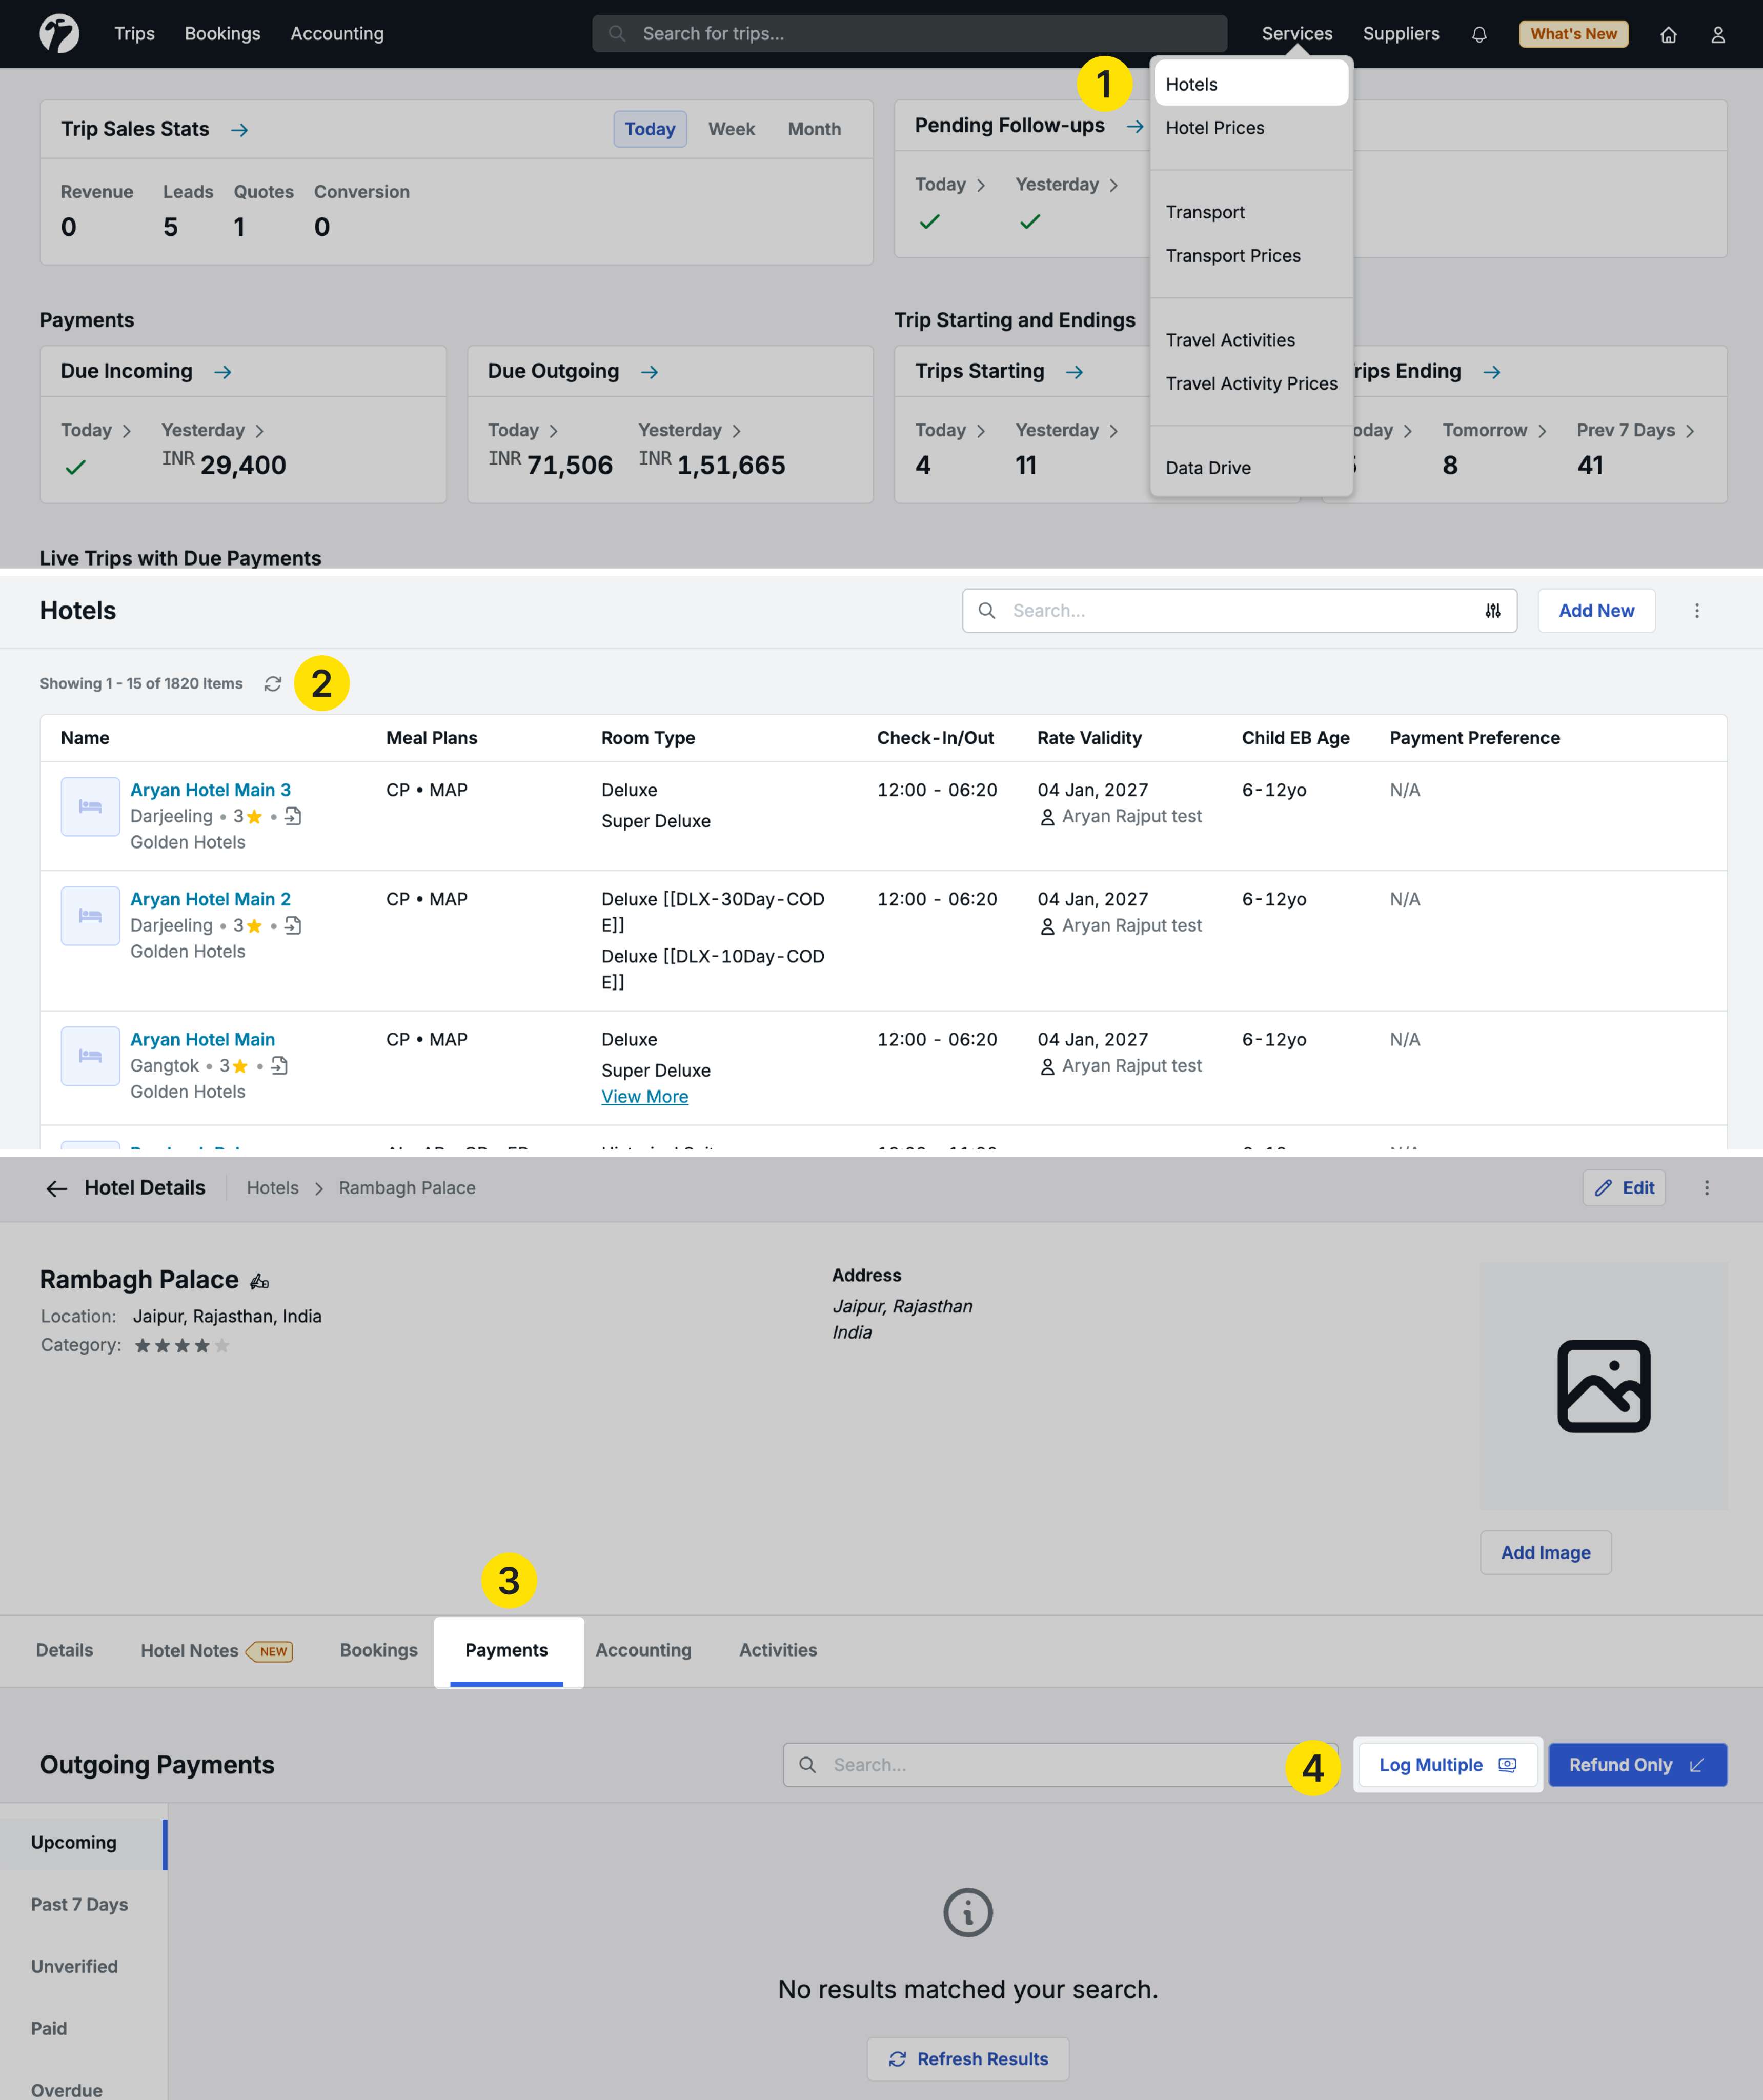Screen dimensions: 1763x2100
Task: Expand View More room types link
Action: tap(644, 1097)
